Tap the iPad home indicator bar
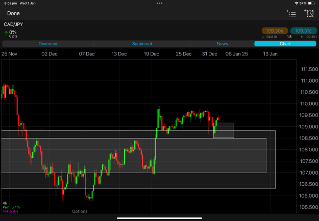 click(x=159, y=218)
